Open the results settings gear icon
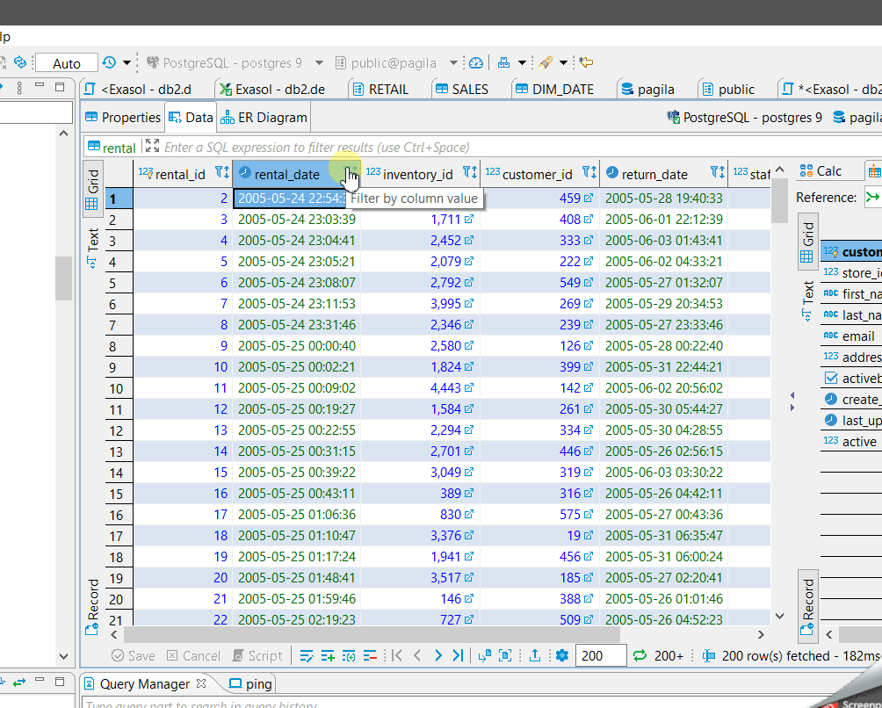Viewport: 882px width, 708px height. (x=562, y=655)
